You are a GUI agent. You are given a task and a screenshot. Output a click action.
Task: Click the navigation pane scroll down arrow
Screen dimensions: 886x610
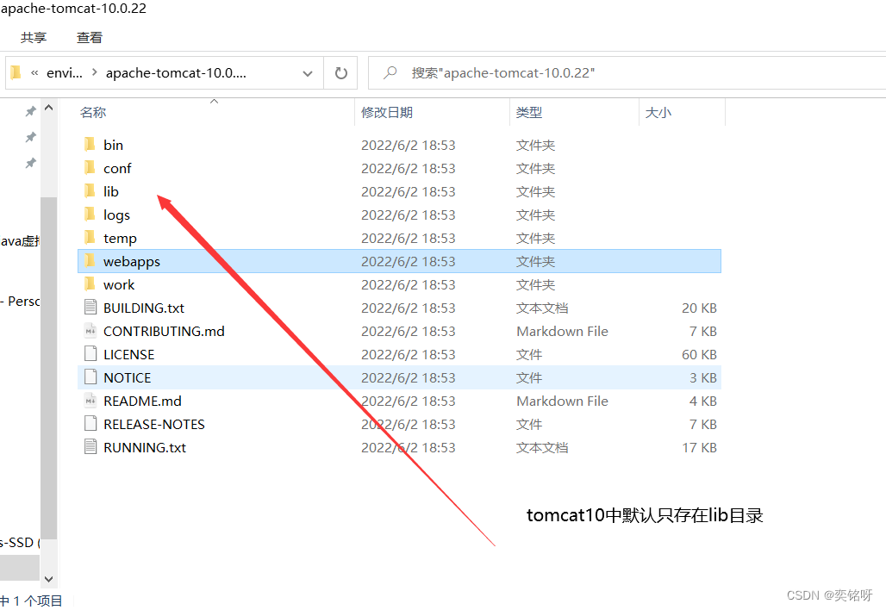(x=48, y=579)
